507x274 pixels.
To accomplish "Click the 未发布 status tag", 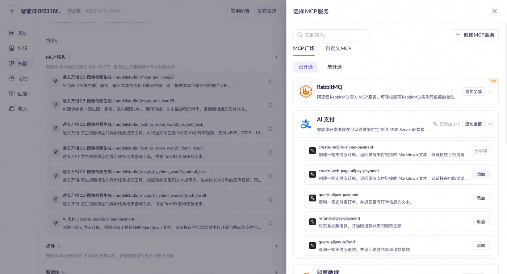I will pos(74,11).
